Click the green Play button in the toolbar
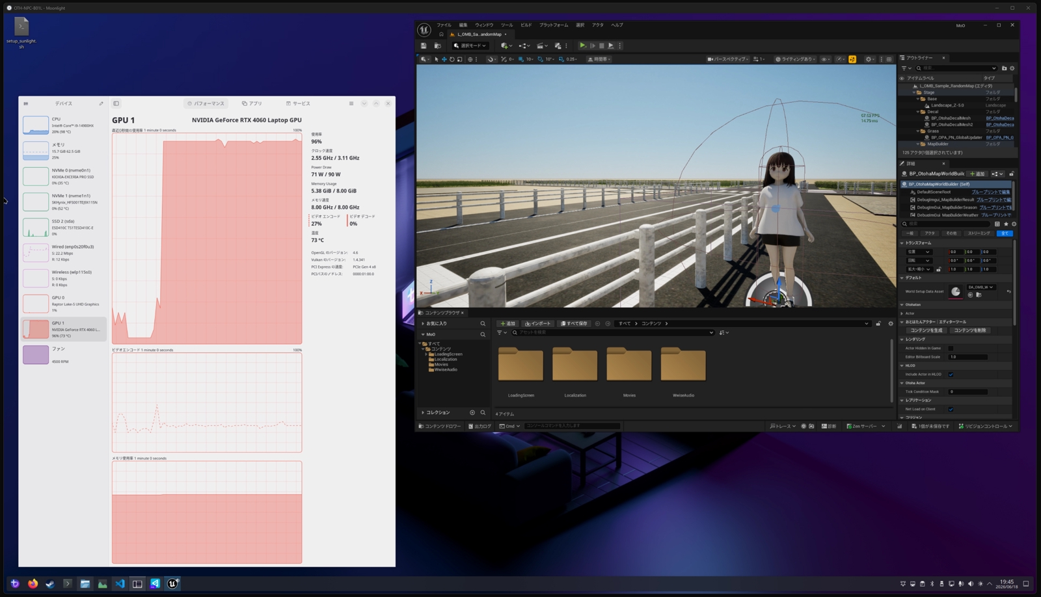 point(582,46)
